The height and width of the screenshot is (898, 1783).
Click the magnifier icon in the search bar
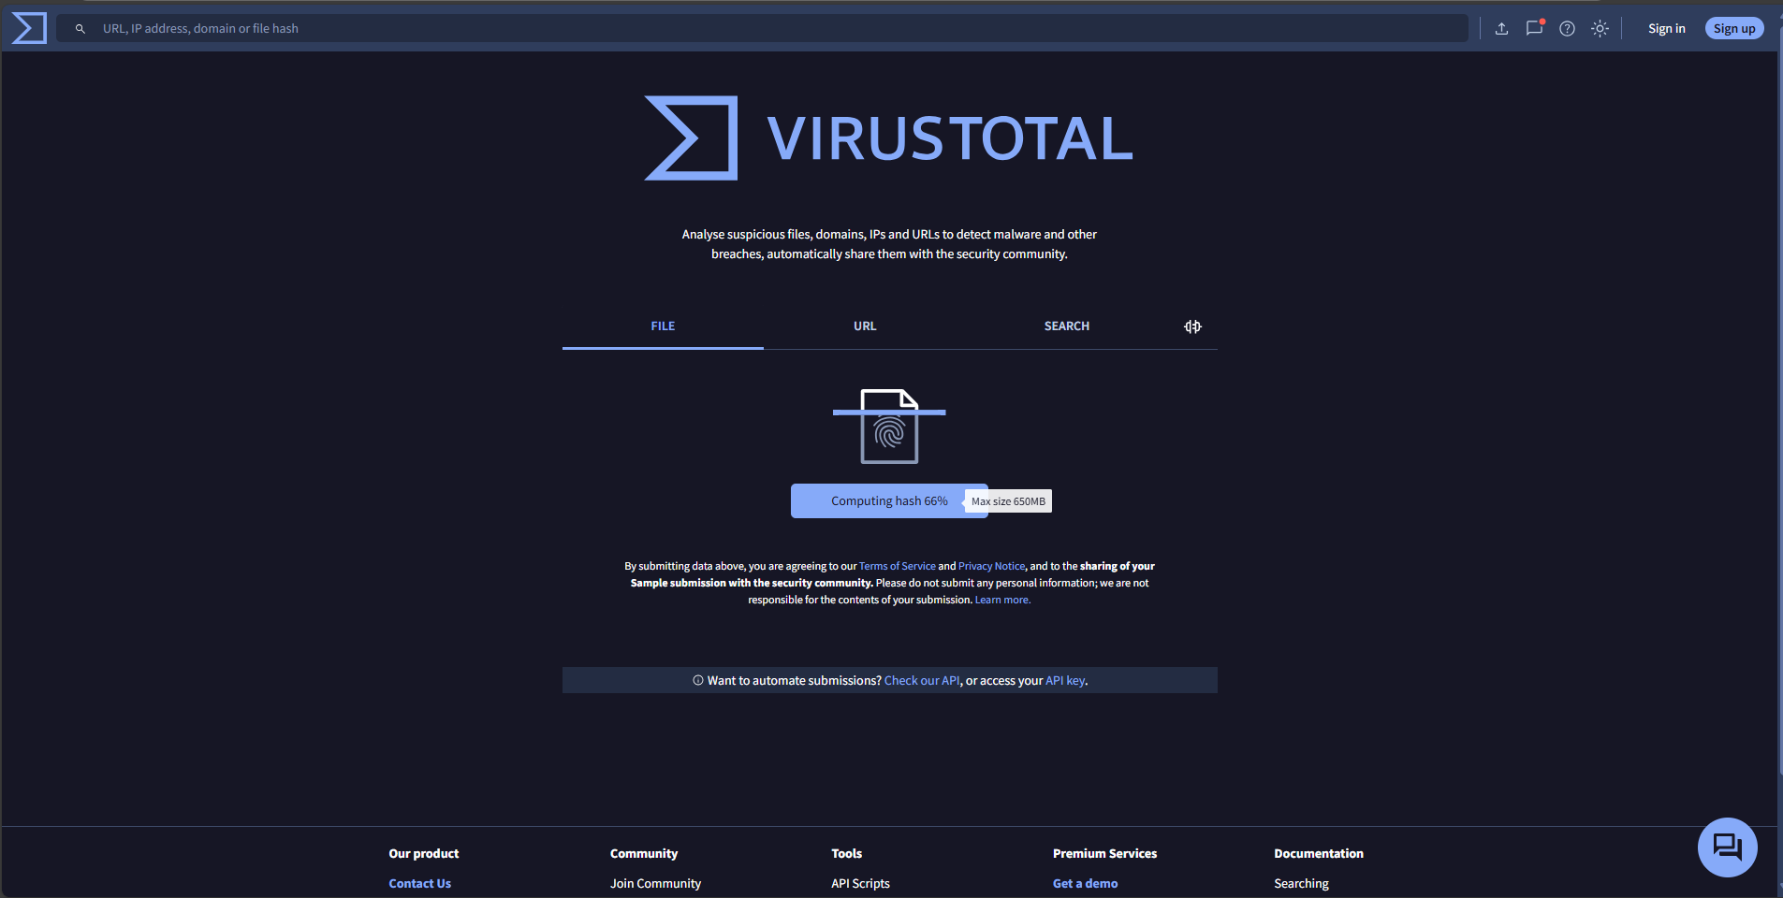(80, 28)
